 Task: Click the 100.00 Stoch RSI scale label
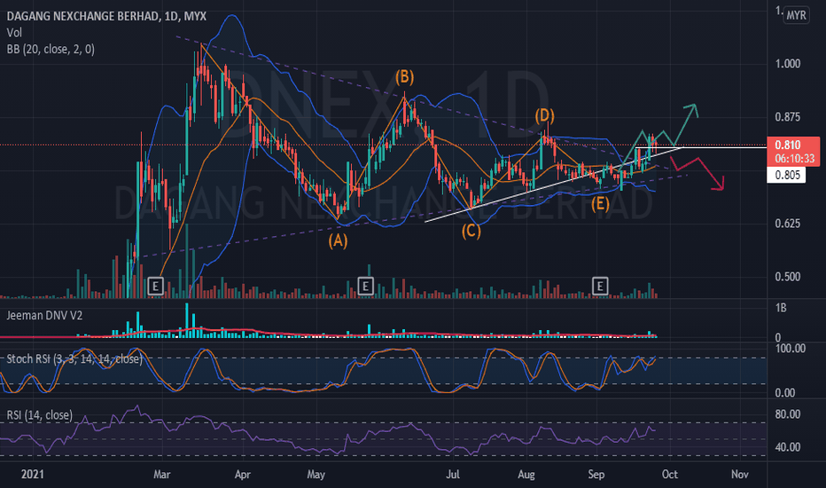click(790, 348)
